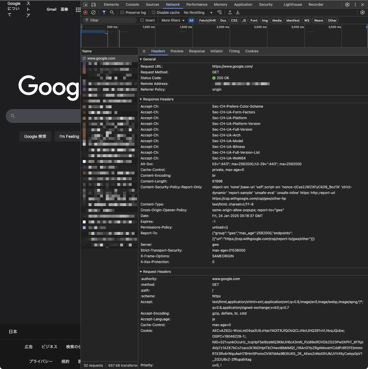Image resolution: width=368 pixels, height=369 pixels.
Task: Click the Google 検索 button
Action: tap(35, 136)
